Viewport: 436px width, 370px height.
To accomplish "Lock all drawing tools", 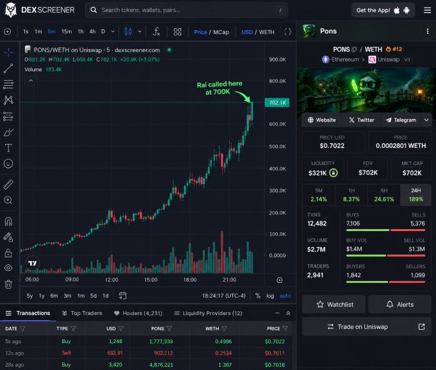I will pos(8,253).
